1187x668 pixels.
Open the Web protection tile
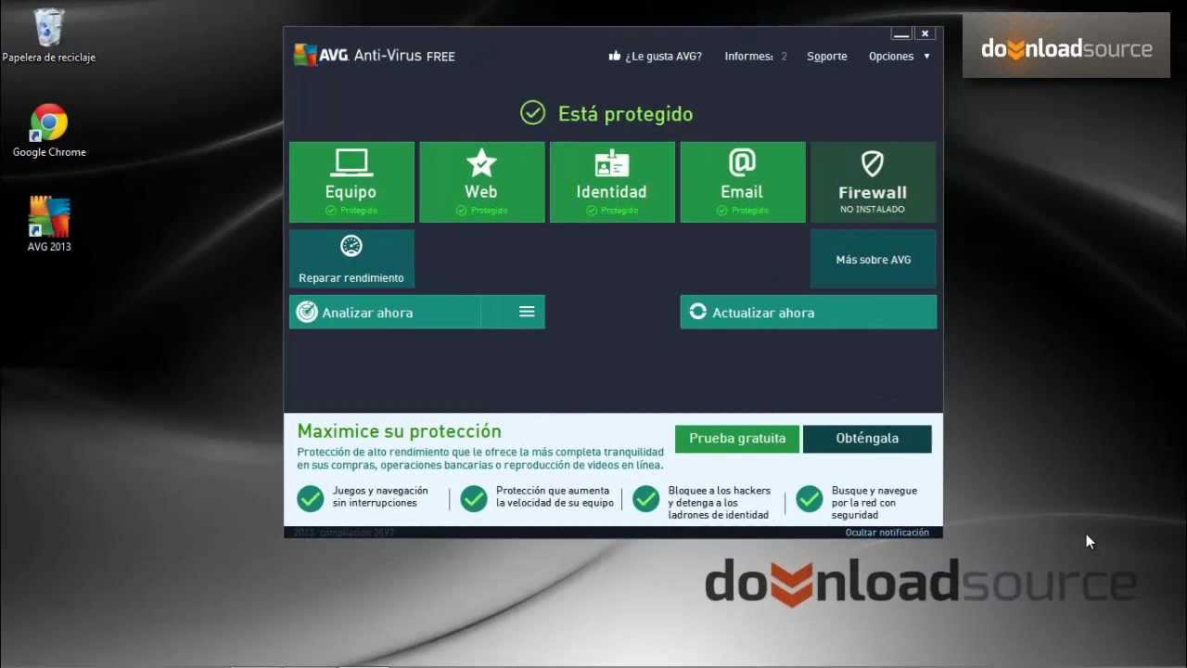tap(481, 182)
